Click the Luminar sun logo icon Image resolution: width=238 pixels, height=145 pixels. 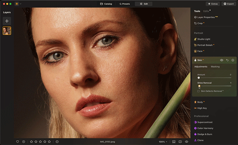tap(17, 4)
